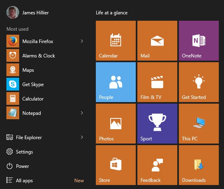Viewport: 224px width, 189px height.
Task: Open the Mail tile
Action: 157,41
